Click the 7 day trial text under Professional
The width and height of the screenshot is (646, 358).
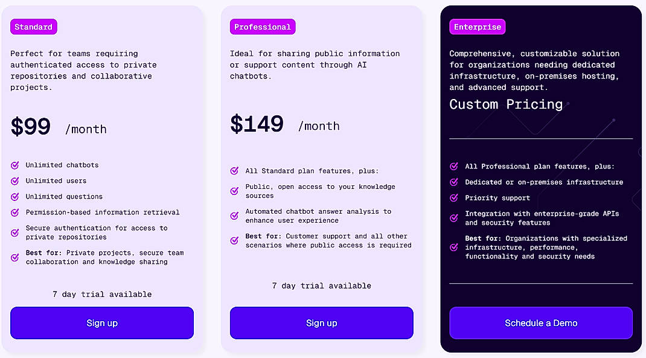[321, 286]
